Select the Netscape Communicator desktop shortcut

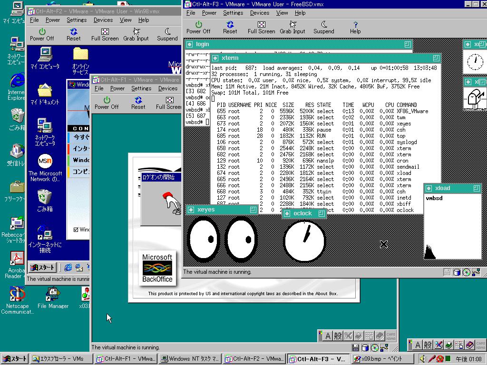pos(17,300)
